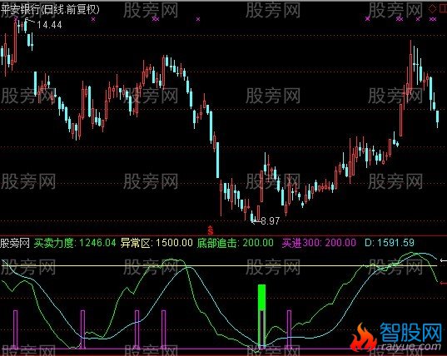Select the 异常区: 1500.00 indicator value

click(x=156, y=243)
